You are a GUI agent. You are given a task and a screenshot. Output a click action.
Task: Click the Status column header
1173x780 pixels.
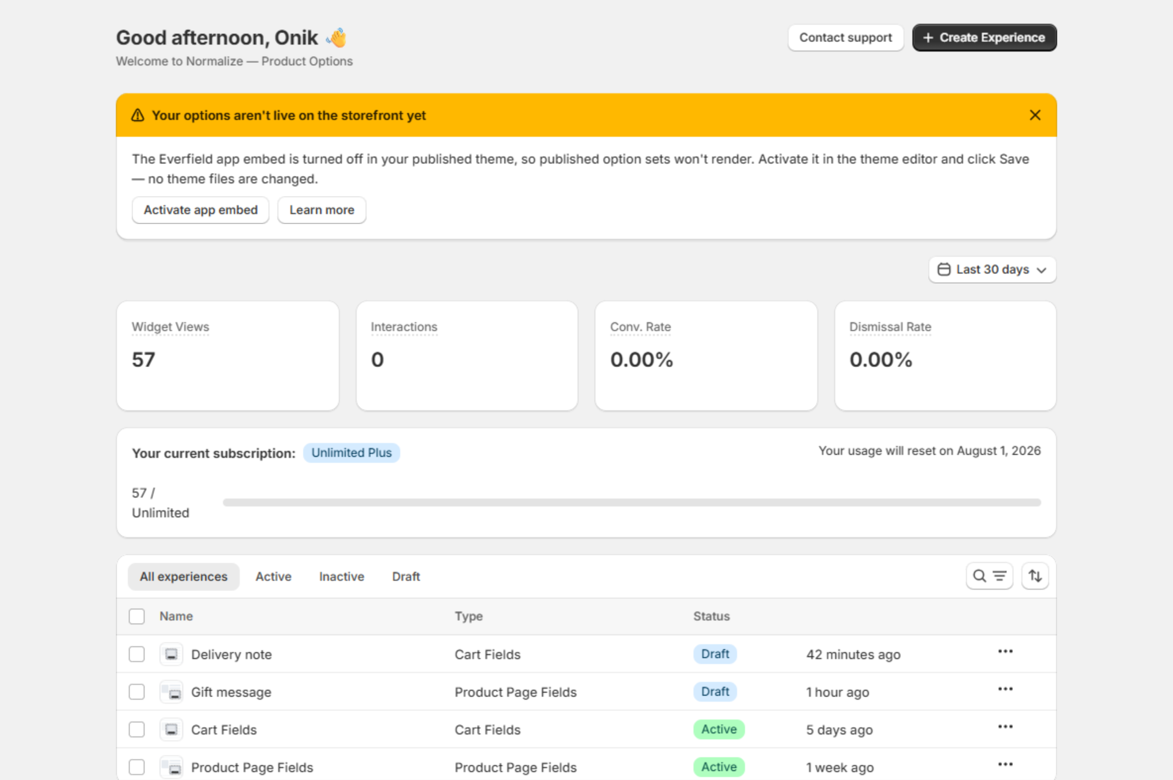(711, 616)
